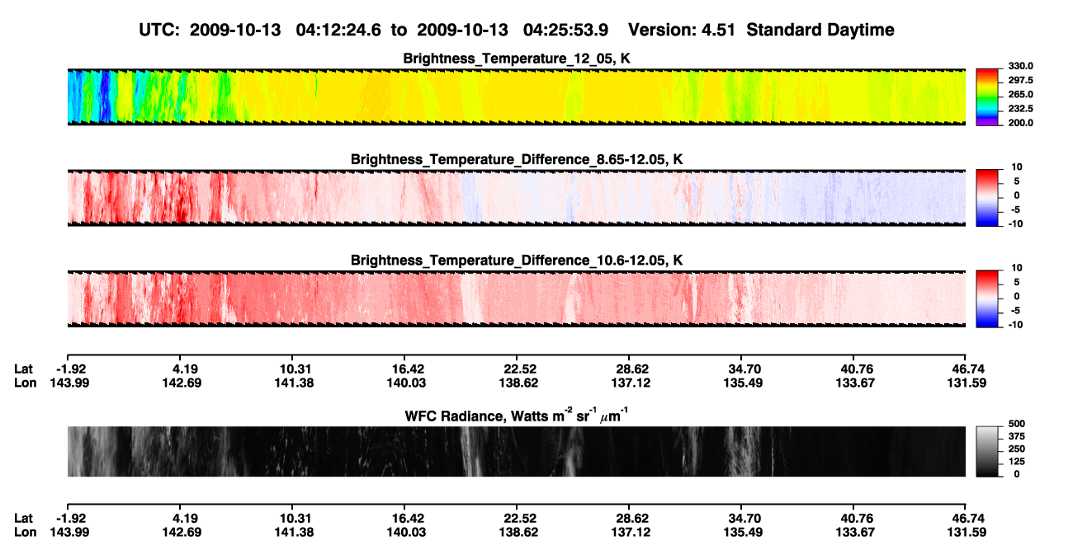This screenshot has width=1073, height=550.
Task: Click the UTC: label in the header
Action: click(159, 31)
